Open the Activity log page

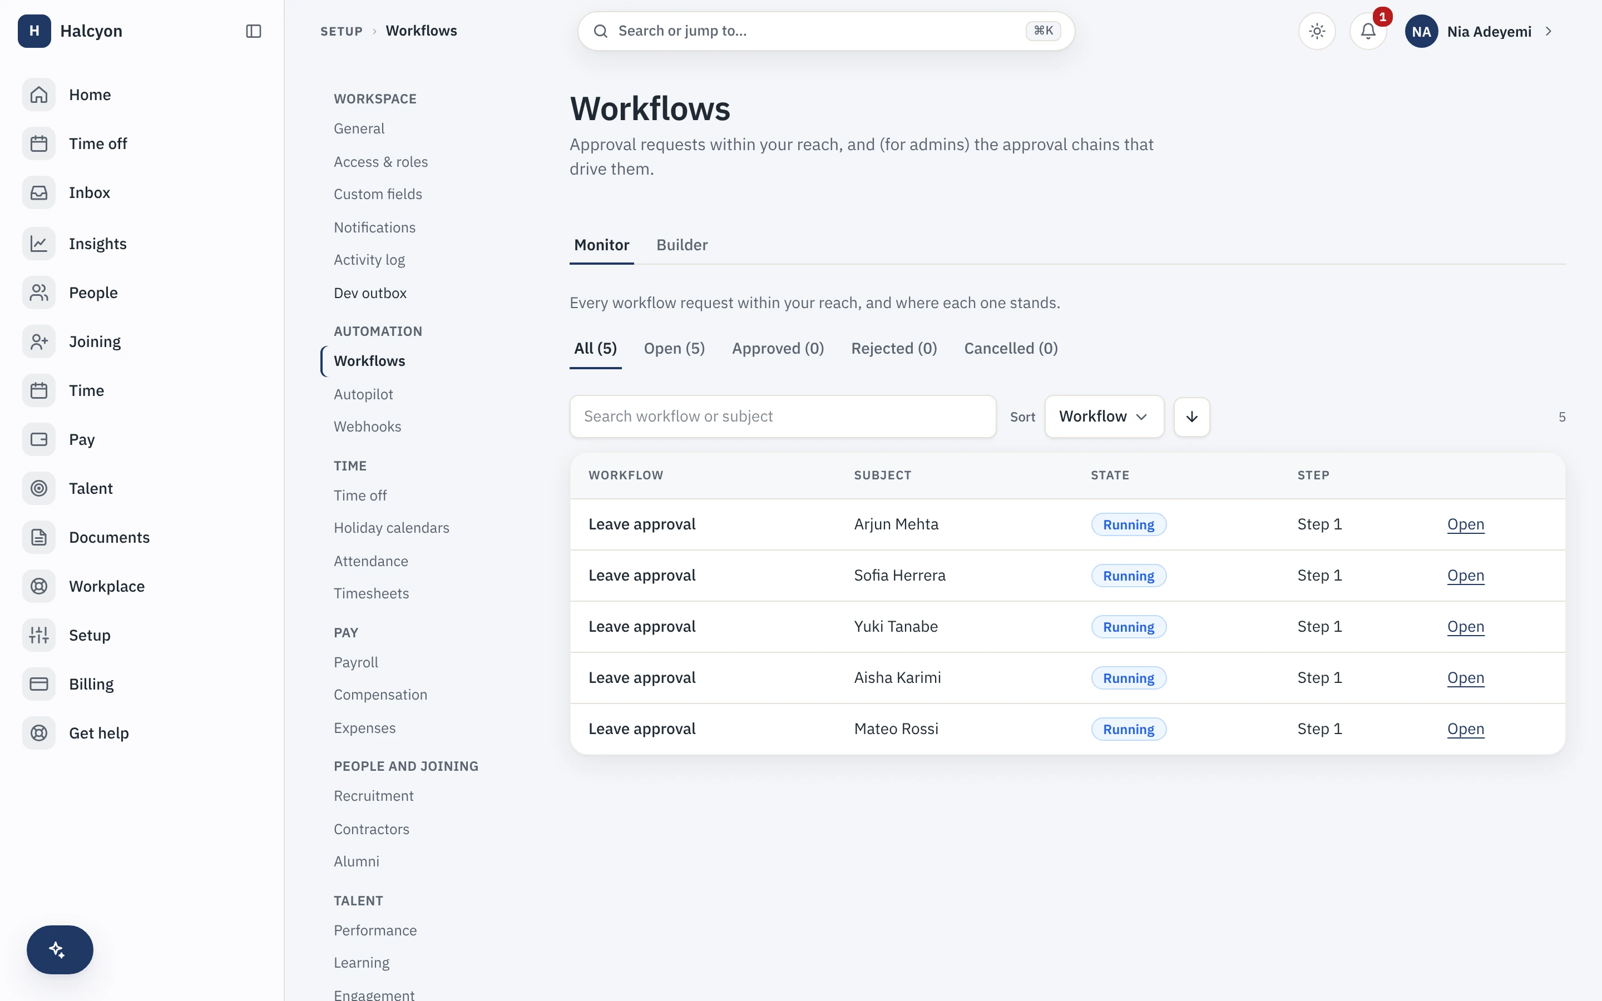pyautogui.click(x=369, y=260)
